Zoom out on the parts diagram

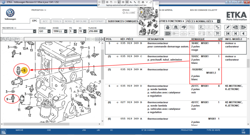tap(8, 39)
